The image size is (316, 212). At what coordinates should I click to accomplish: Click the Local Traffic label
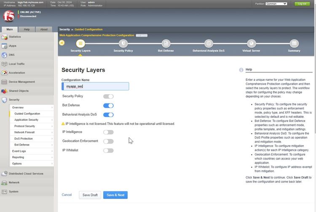click(17, 64)
